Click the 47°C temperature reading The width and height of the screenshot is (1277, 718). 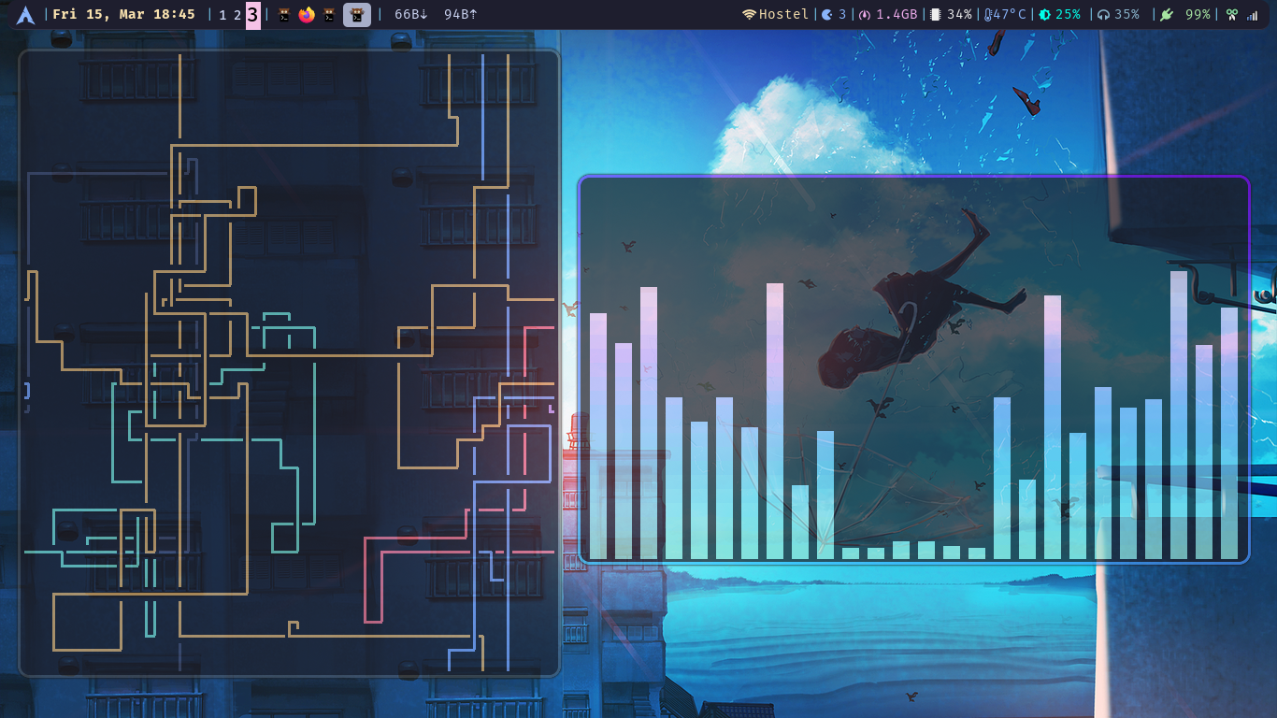pyautogui.click(x=1009, y=15)
